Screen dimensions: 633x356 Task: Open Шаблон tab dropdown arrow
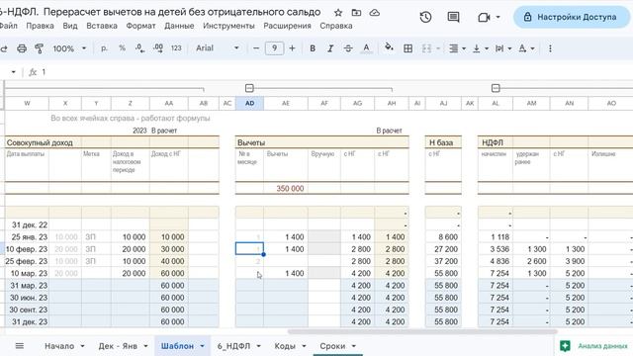click(x=202, y=346)
